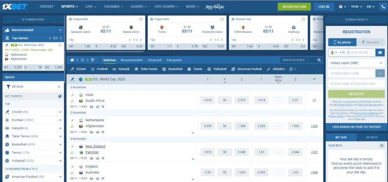388x182 pixels.
Task: Open the Live menu
Action: 91,6
